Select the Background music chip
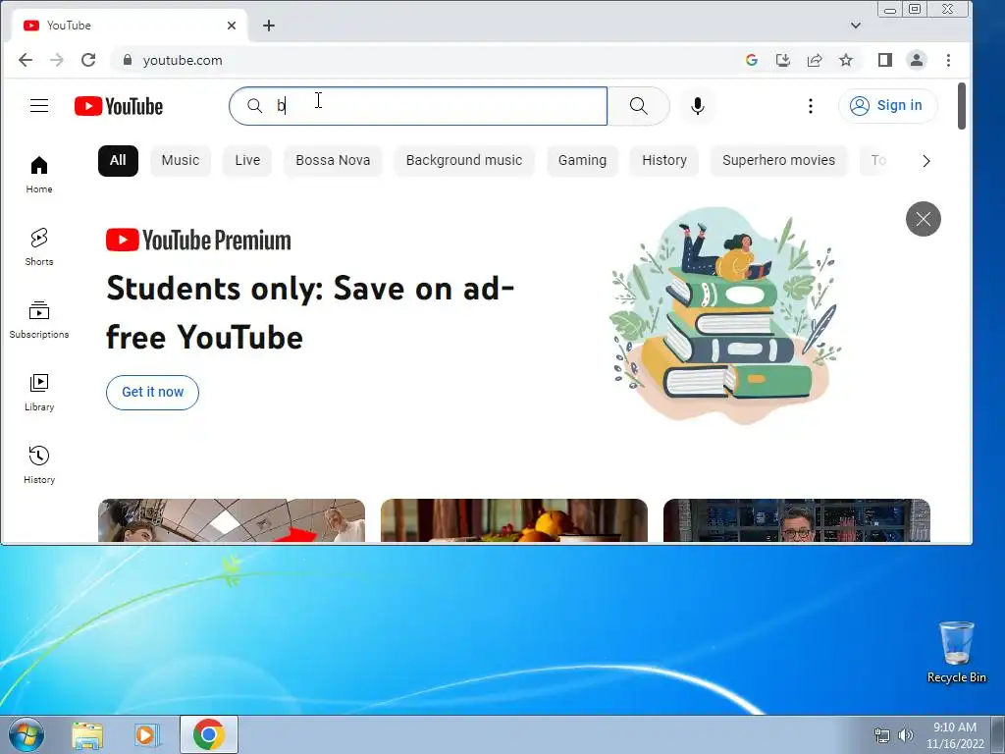 (464, 161)
